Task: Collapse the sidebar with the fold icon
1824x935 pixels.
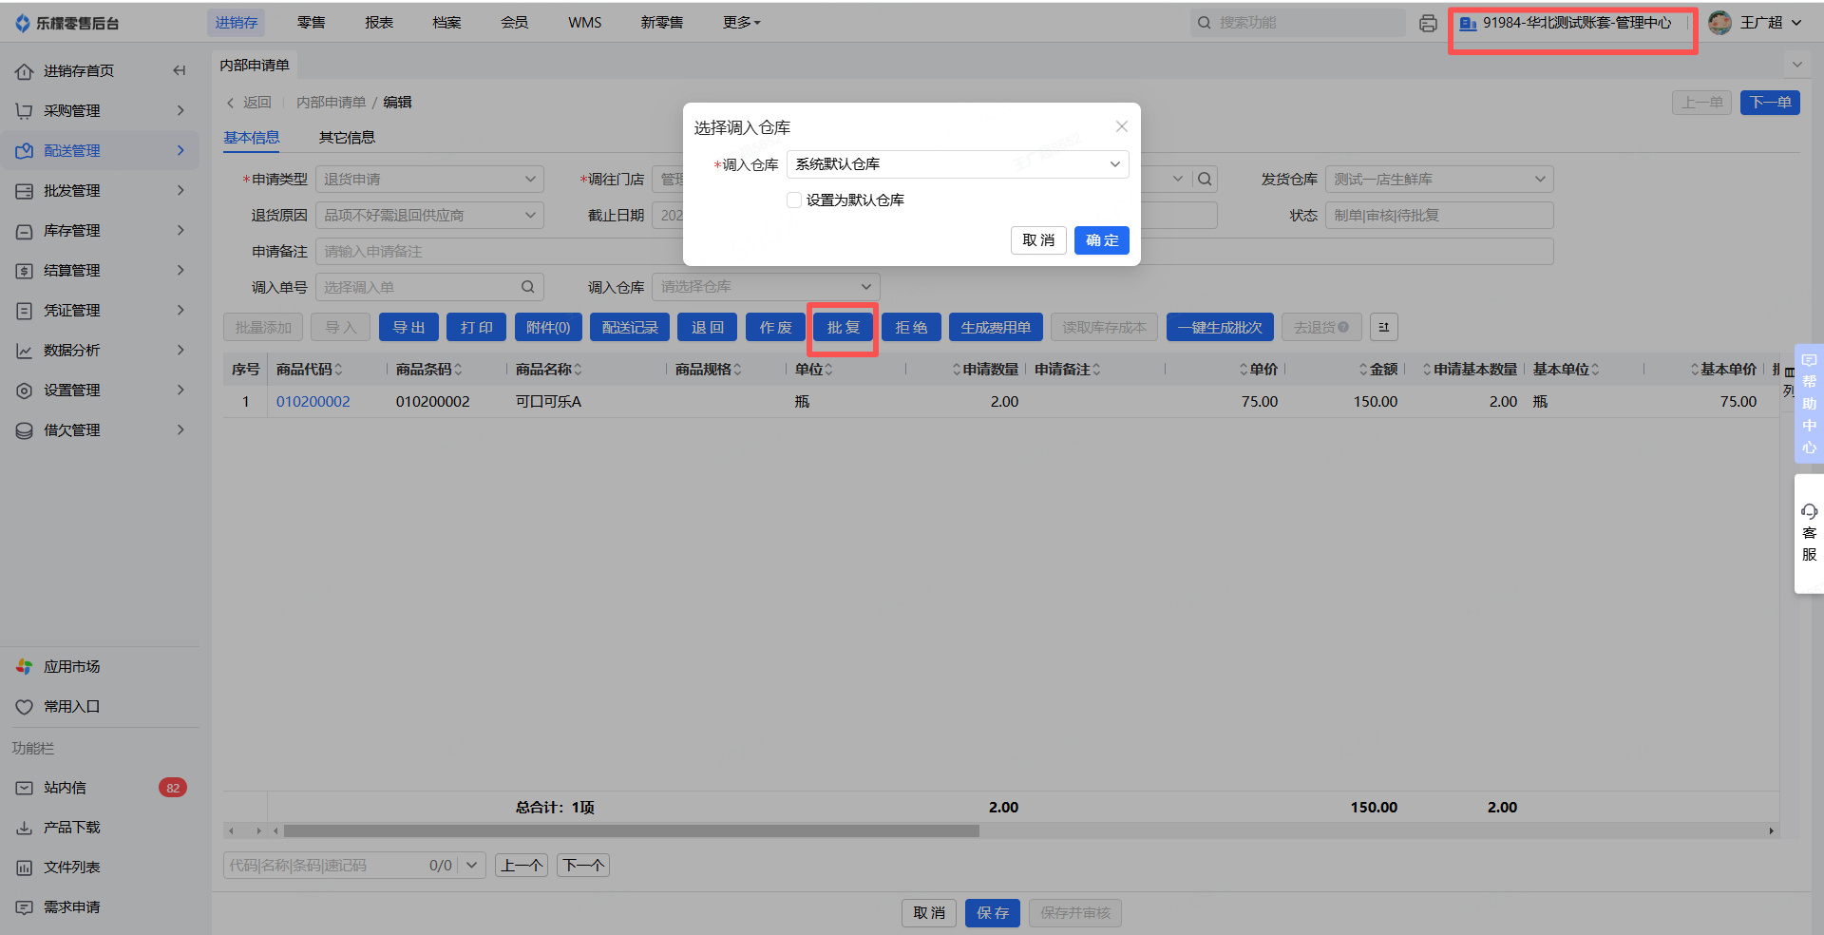Action: [x=179, y=70]
